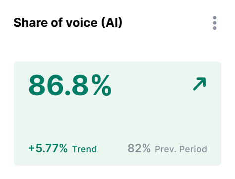Click the word voice in the heading
Viewport: 235px width, 179px height.
tap(82, 23)
